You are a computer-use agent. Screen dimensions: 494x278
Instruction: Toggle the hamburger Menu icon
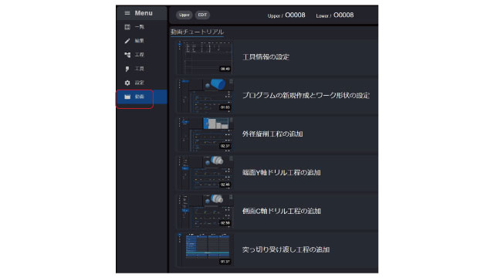pyautogui.click(x=127, y=13)
